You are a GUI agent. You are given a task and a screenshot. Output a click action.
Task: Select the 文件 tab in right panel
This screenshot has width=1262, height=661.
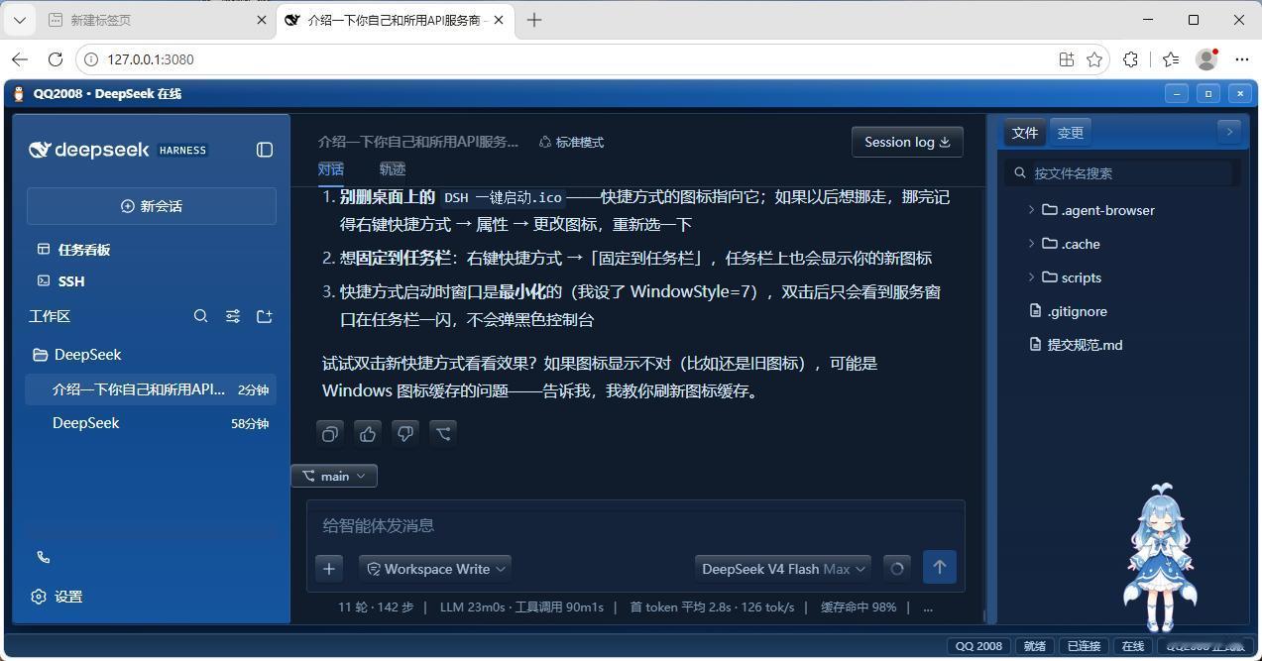coord(1025,132)
